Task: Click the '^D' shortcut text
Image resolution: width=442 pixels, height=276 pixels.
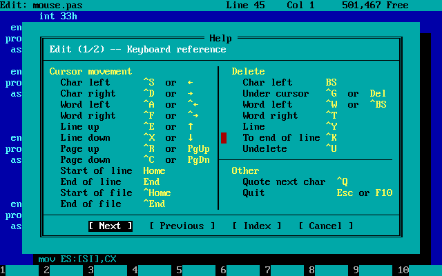Action: point(149,93)
